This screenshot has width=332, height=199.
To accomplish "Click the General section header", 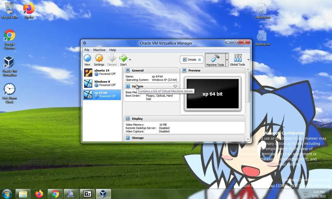I will pyautogui.click(x=151, y=70).
